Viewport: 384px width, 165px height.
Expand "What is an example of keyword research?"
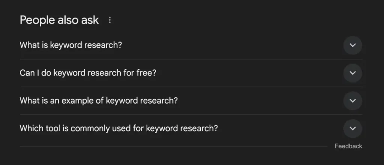click(x=99, y=101)
